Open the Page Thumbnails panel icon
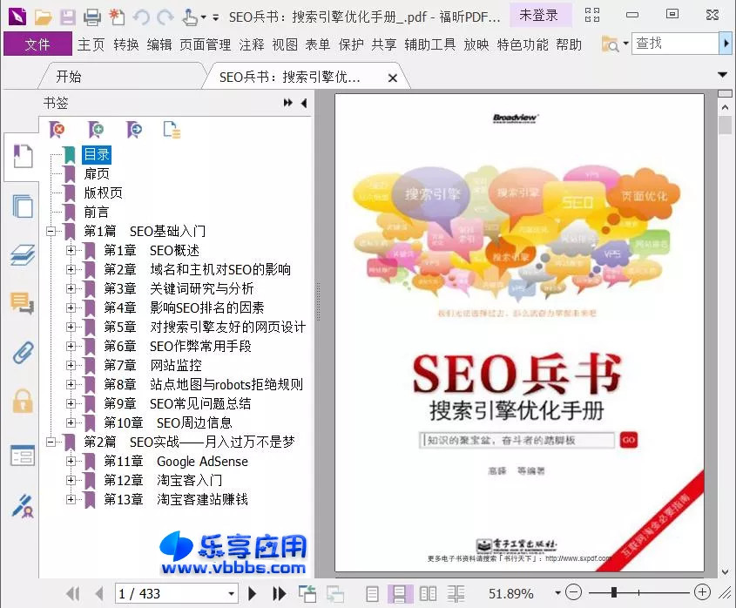This screenshot has width=736, height=608. [22, 206]
